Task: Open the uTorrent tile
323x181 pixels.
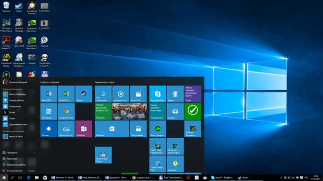Action: coord(175,164)
